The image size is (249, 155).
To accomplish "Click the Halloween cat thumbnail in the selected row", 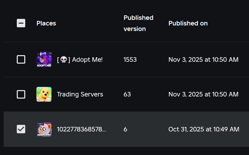I will tap(44, 129).
